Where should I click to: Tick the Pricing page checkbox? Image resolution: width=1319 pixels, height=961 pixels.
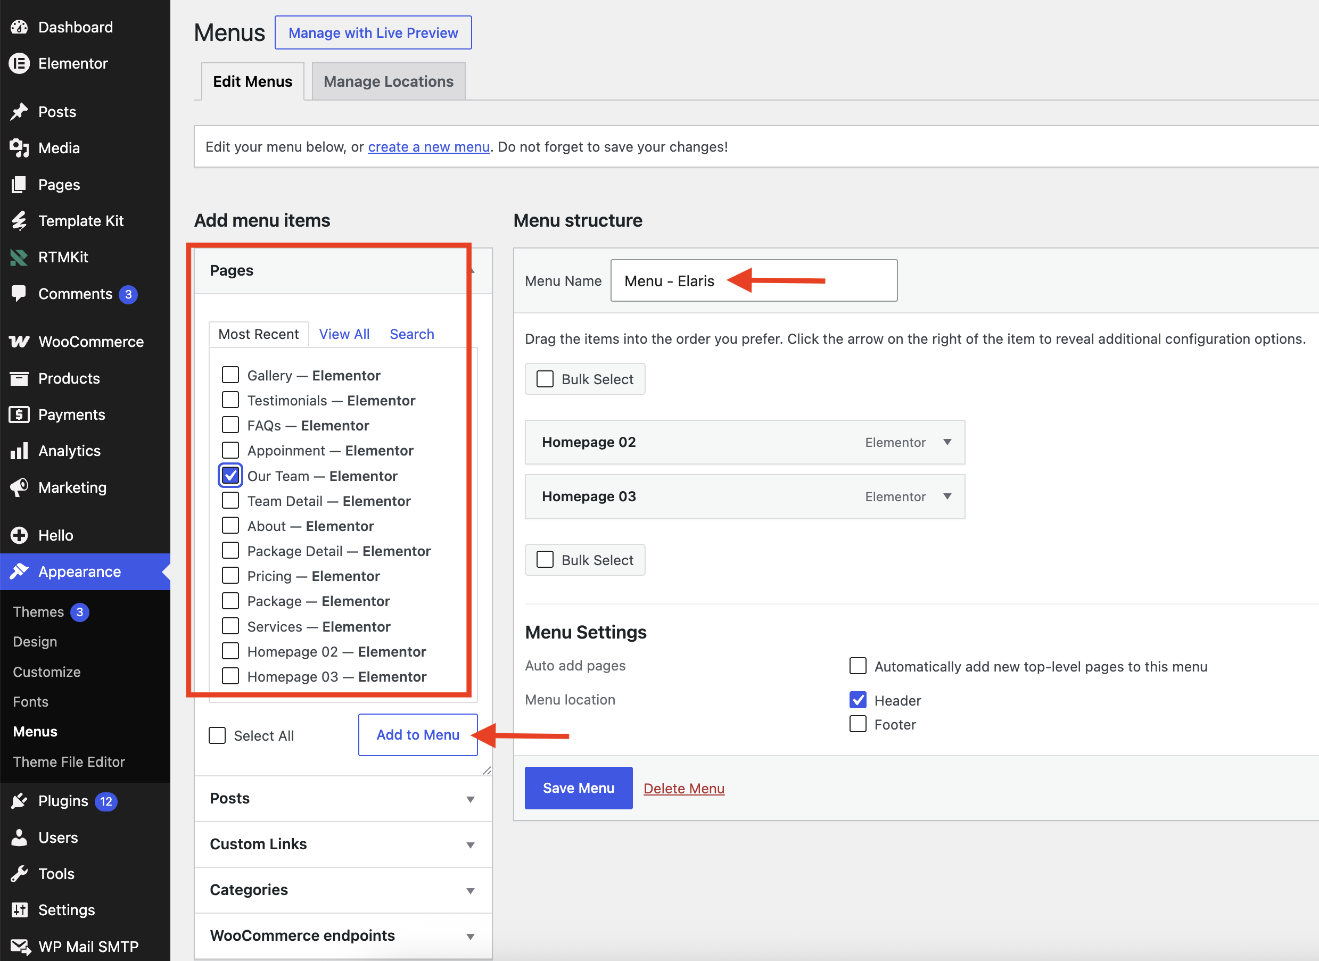(230, 575)
